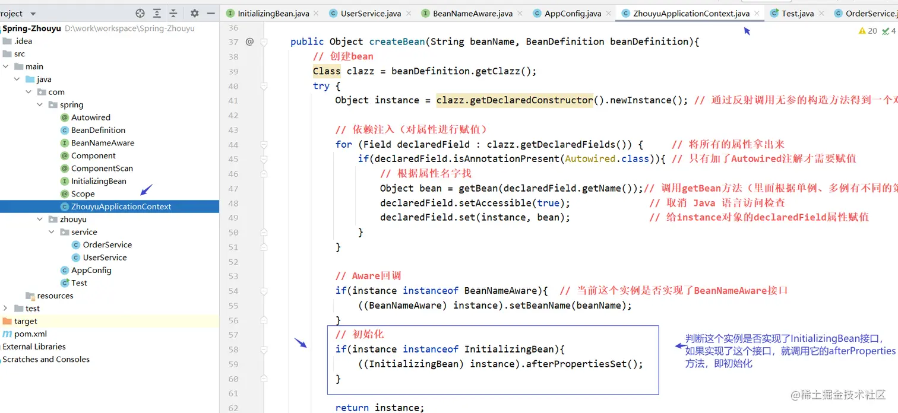This screenshot has width=898, height=413.
Task: Click 'getDeclaredConstructor' on line 41
Action: 532,100
